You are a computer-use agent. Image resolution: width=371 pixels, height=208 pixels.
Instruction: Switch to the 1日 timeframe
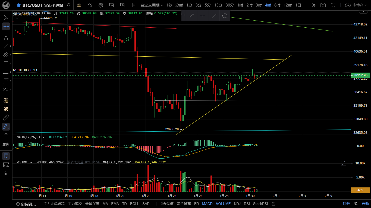(x=298, y=5)
